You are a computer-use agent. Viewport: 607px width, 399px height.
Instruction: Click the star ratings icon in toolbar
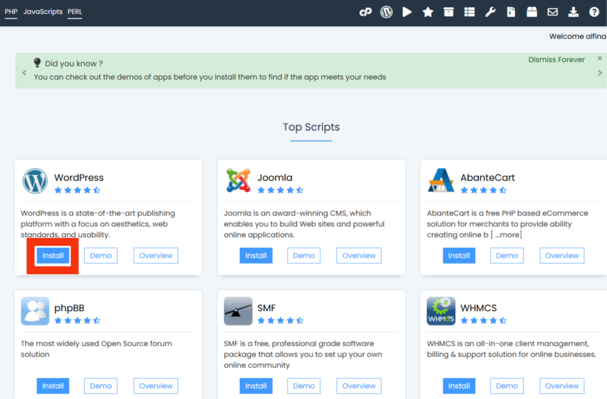point(427,12)
